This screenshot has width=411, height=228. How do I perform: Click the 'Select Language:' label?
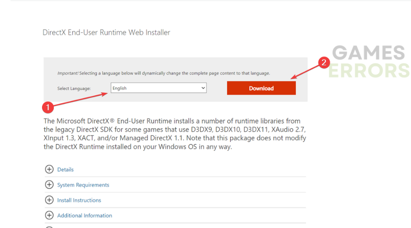click(74, 88)
